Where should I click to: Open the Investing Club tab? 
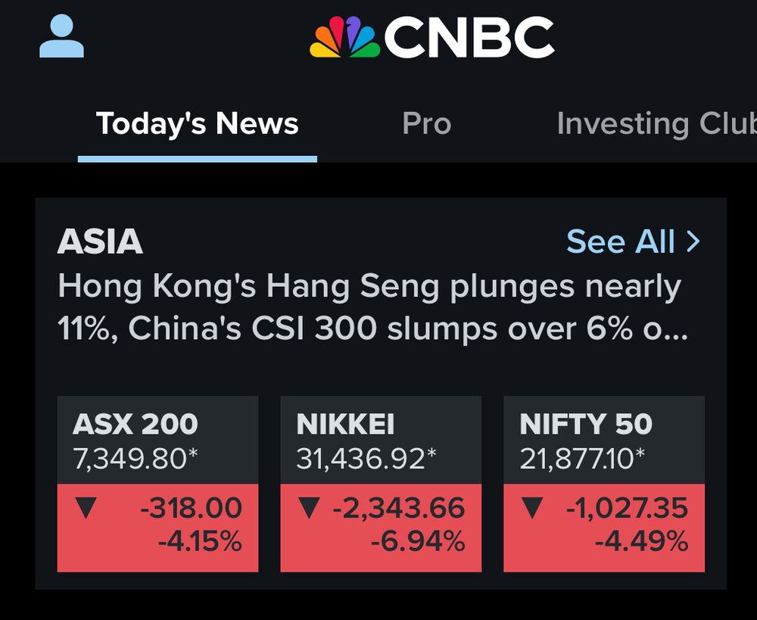coord(656,123)
